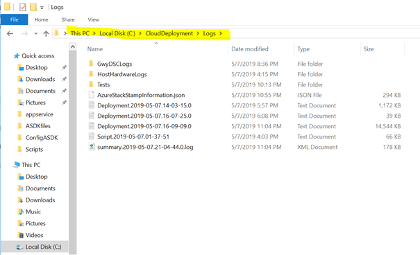This screenshot has height=255, width=420.
Task: Click XML Document type cell
Action: pos(317,147)
